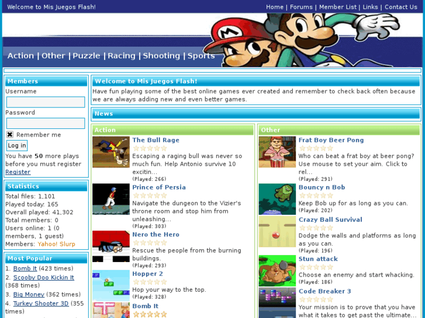This screenshot has height=318, width=425.
Task: Rate Frat Boy Beer Pong using stars
Action: pos(316,148)
